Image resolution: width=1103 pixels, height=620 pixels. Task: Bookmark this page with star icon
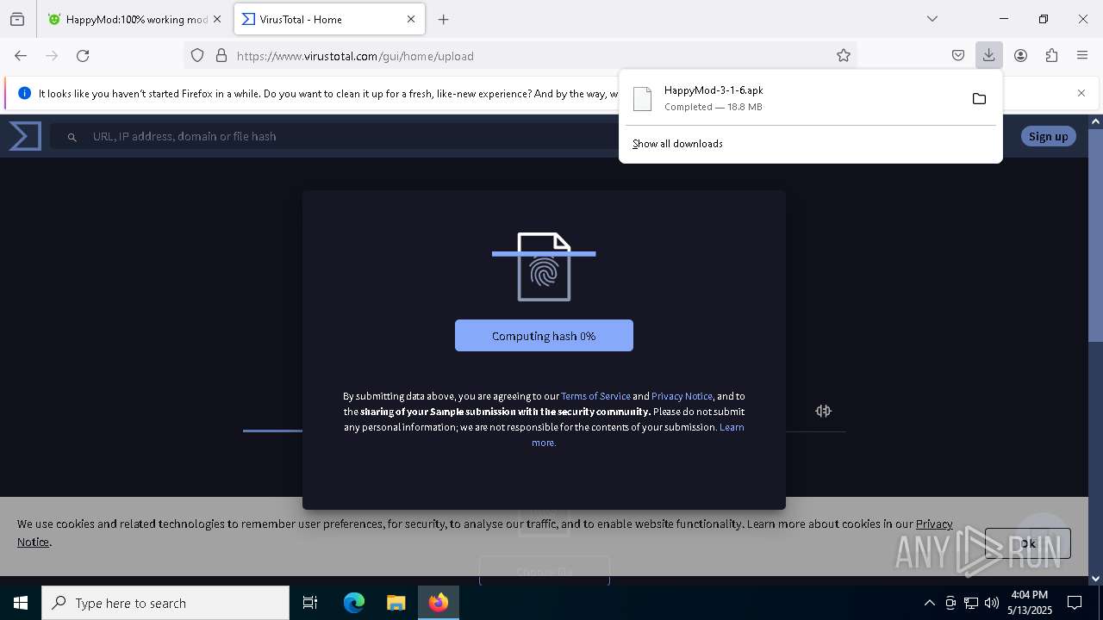[844, 55]
